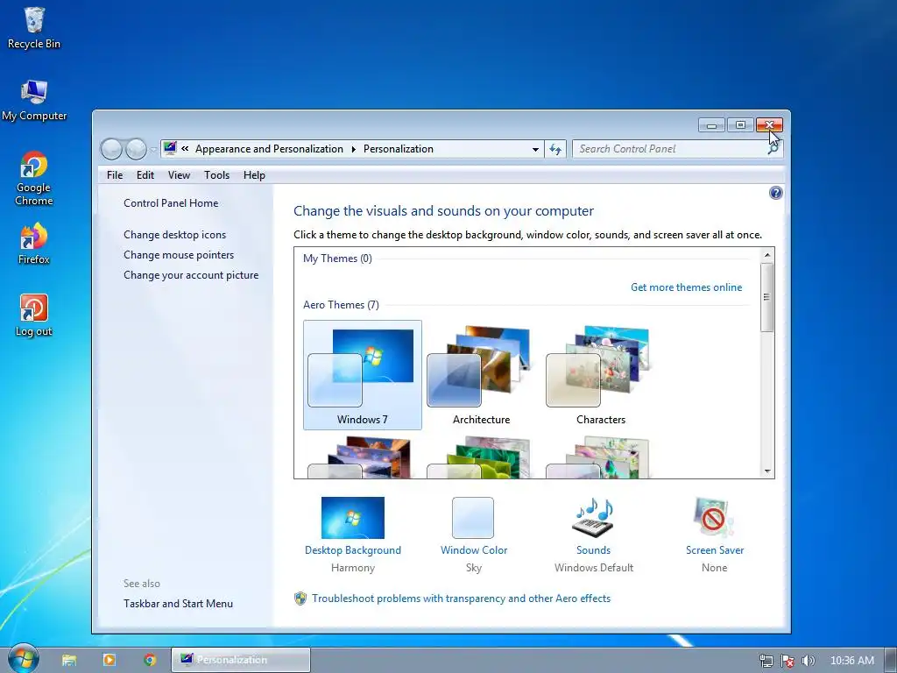Viewport: 897px width, 673px height.
Task: Click the Forward navigation arrow
Action: click(x=136, y=149)
